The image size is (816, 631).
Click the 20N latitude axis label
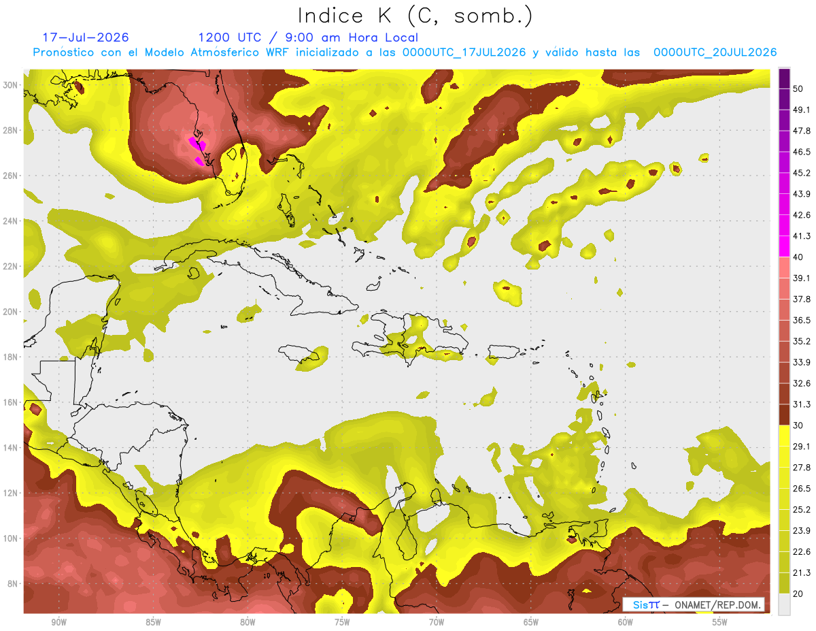pyautogui.click(x=11, y=312)
